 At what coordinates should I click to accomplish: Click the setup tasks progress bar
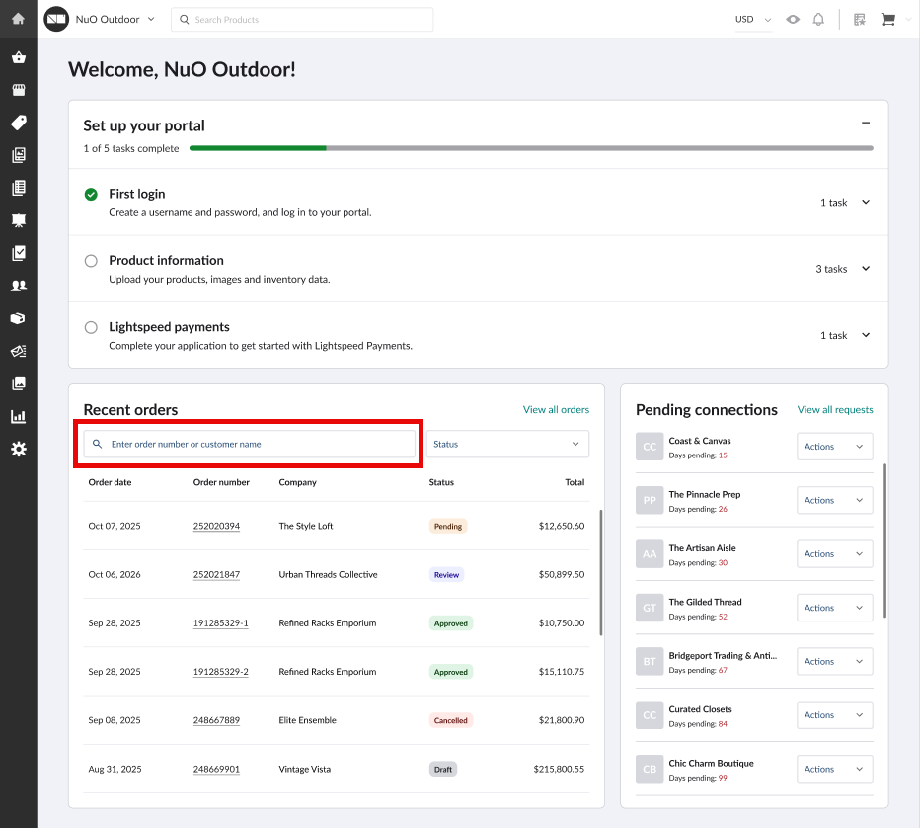pos(531,148)
